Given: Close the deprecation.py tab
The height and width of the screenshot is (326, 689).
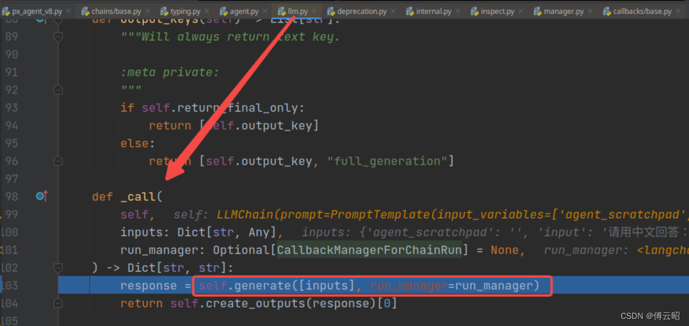Looking at the screenshot, I should pyautogui.click(x=393, y=11).
